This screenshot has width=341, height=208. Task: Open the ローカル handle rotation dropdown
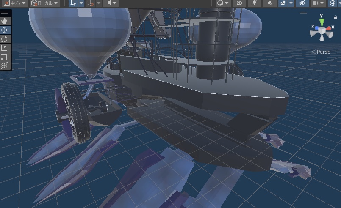point(44,3)
